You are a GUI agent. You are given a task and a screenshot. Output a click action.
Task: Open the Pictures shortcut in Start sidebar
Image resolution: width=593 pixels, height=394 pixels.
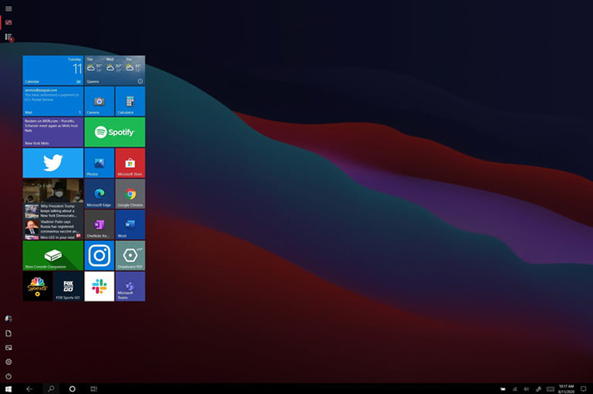(x=8, y=348)
